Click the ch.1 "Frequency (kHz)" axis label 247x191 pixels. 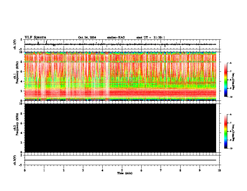[x=17, y=73]
